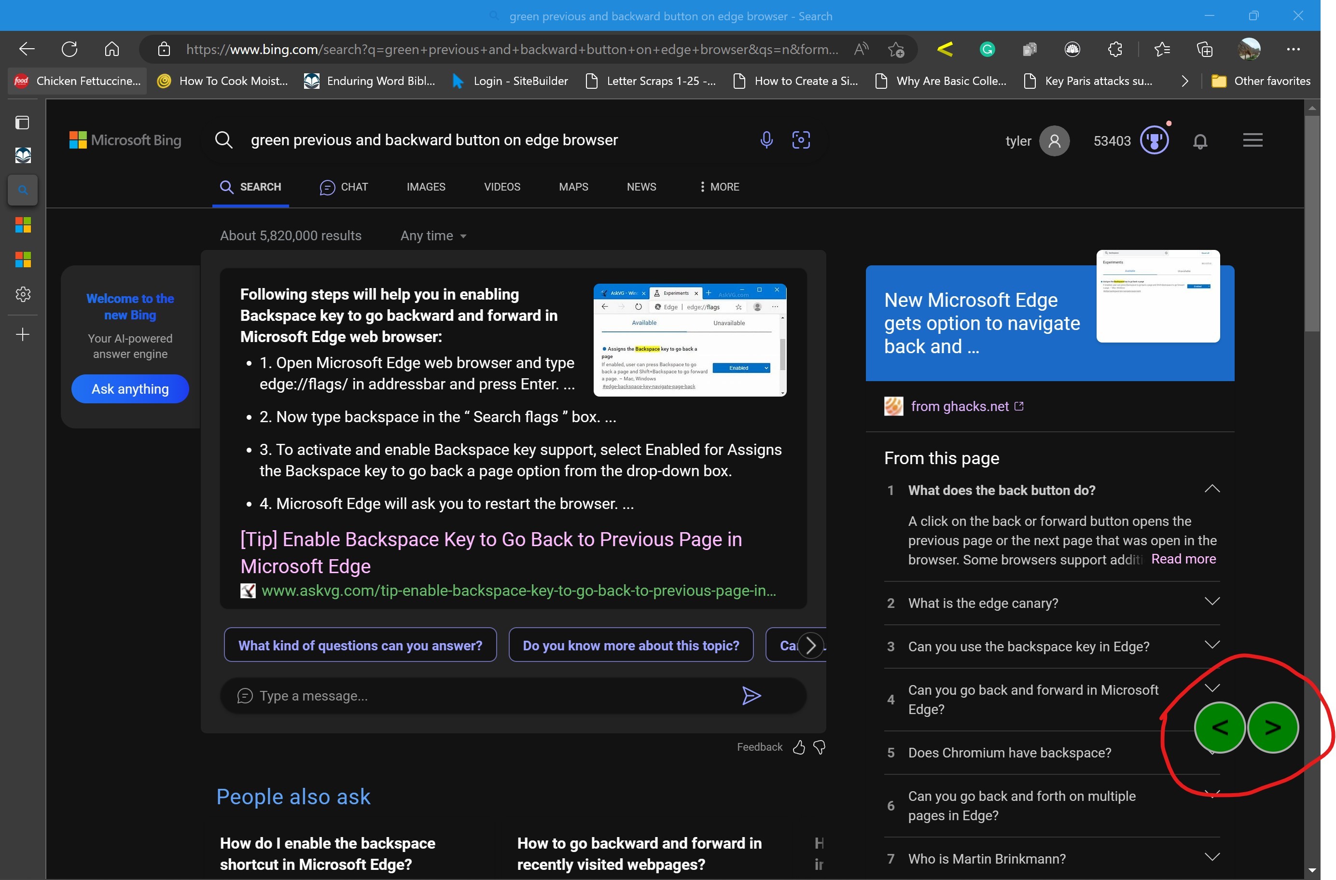Open the Grammarly extension icon
The width and height of the screenshot is (1336, 880).
click(987, 49)
